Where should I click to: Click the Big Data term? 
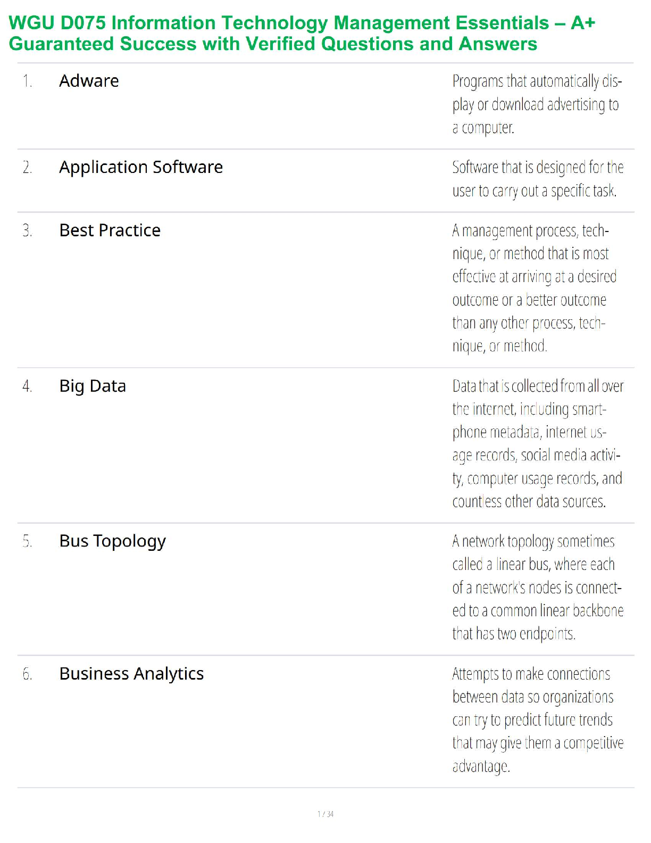(x=93, y=386)
